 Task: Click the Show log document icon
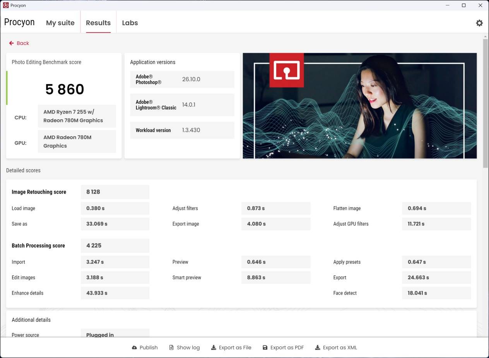pos(171,348)
